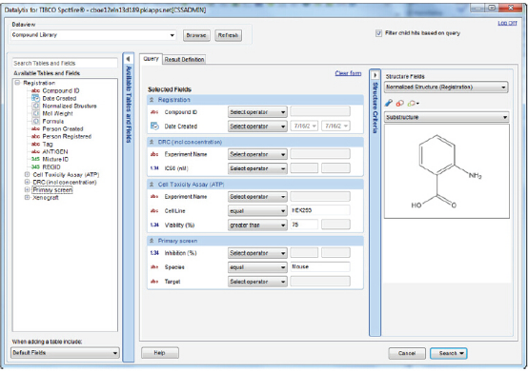Click the IC50 numeric type icon
Screen dimensions: 528x372
(154, 168)
